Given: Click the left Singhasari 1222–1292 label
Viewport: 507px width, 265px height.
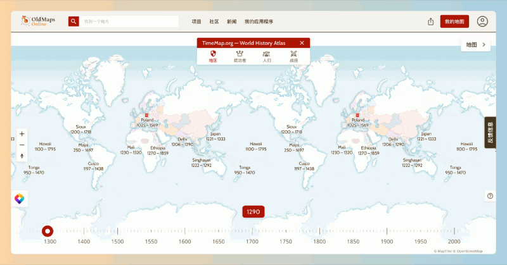Looking at the screenshot, I should 201,163.
